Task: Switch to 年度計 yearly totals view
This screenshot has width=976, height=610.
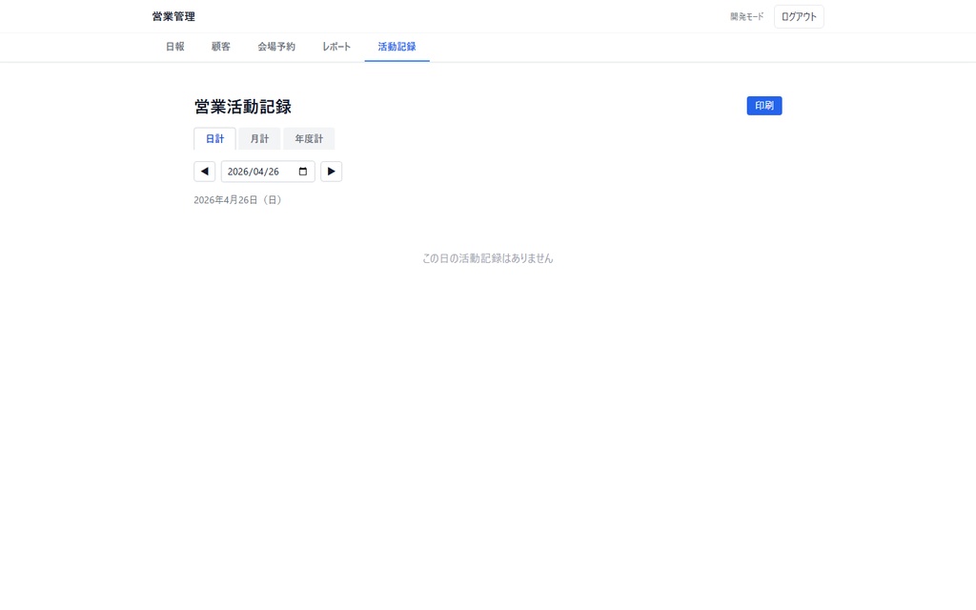Action: click(308, 138)
